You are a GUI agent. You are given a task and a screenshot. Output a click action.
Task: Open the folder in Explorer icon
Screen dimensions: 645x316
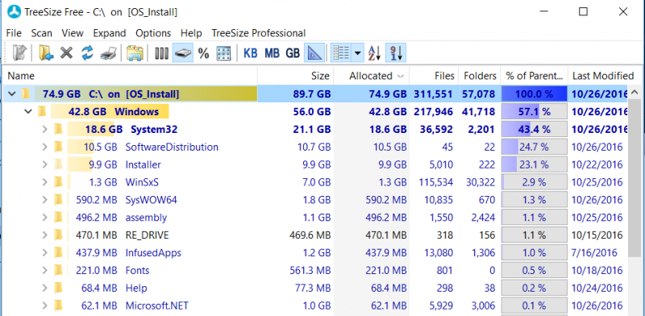(135, 53)
